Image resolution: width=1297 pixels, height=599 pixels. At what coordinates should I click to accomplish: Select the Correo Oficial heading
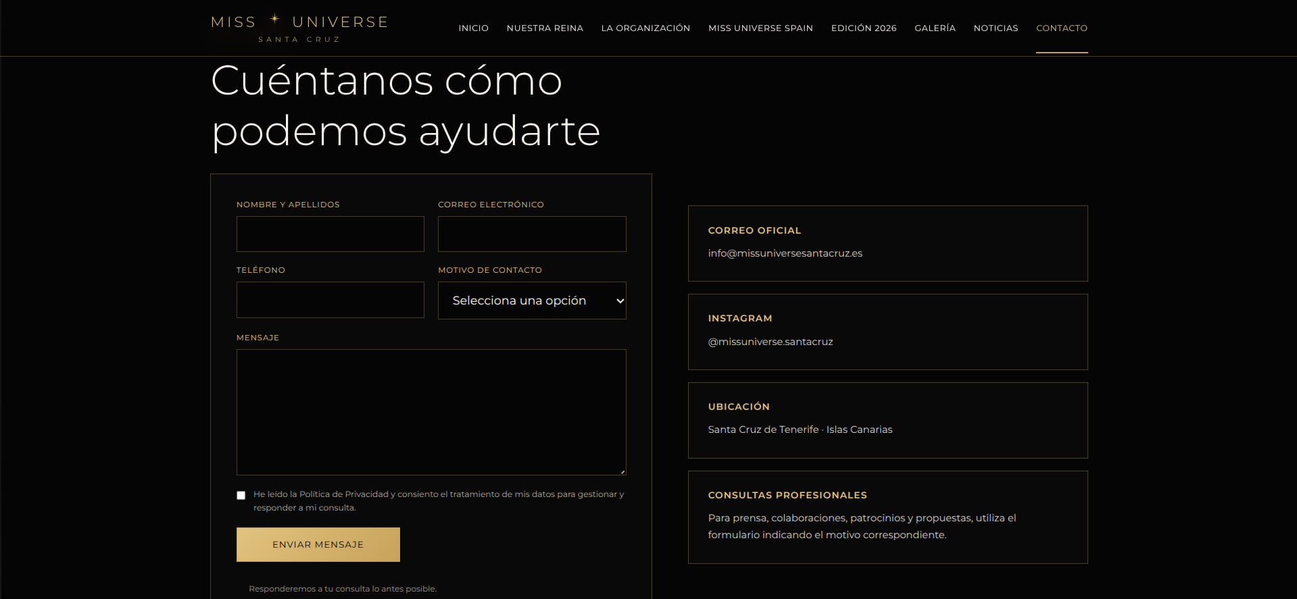pos(754,230)
